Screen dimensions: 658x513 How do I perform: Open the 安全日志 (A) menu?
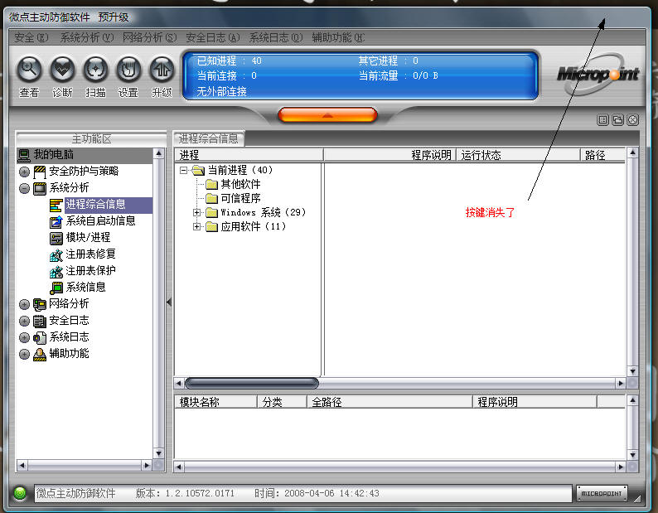pos(213,38)
